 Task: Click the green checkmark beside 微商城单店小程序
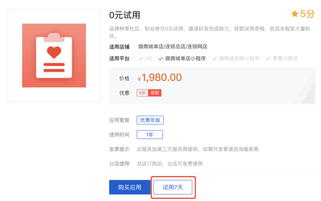point(160,59)
